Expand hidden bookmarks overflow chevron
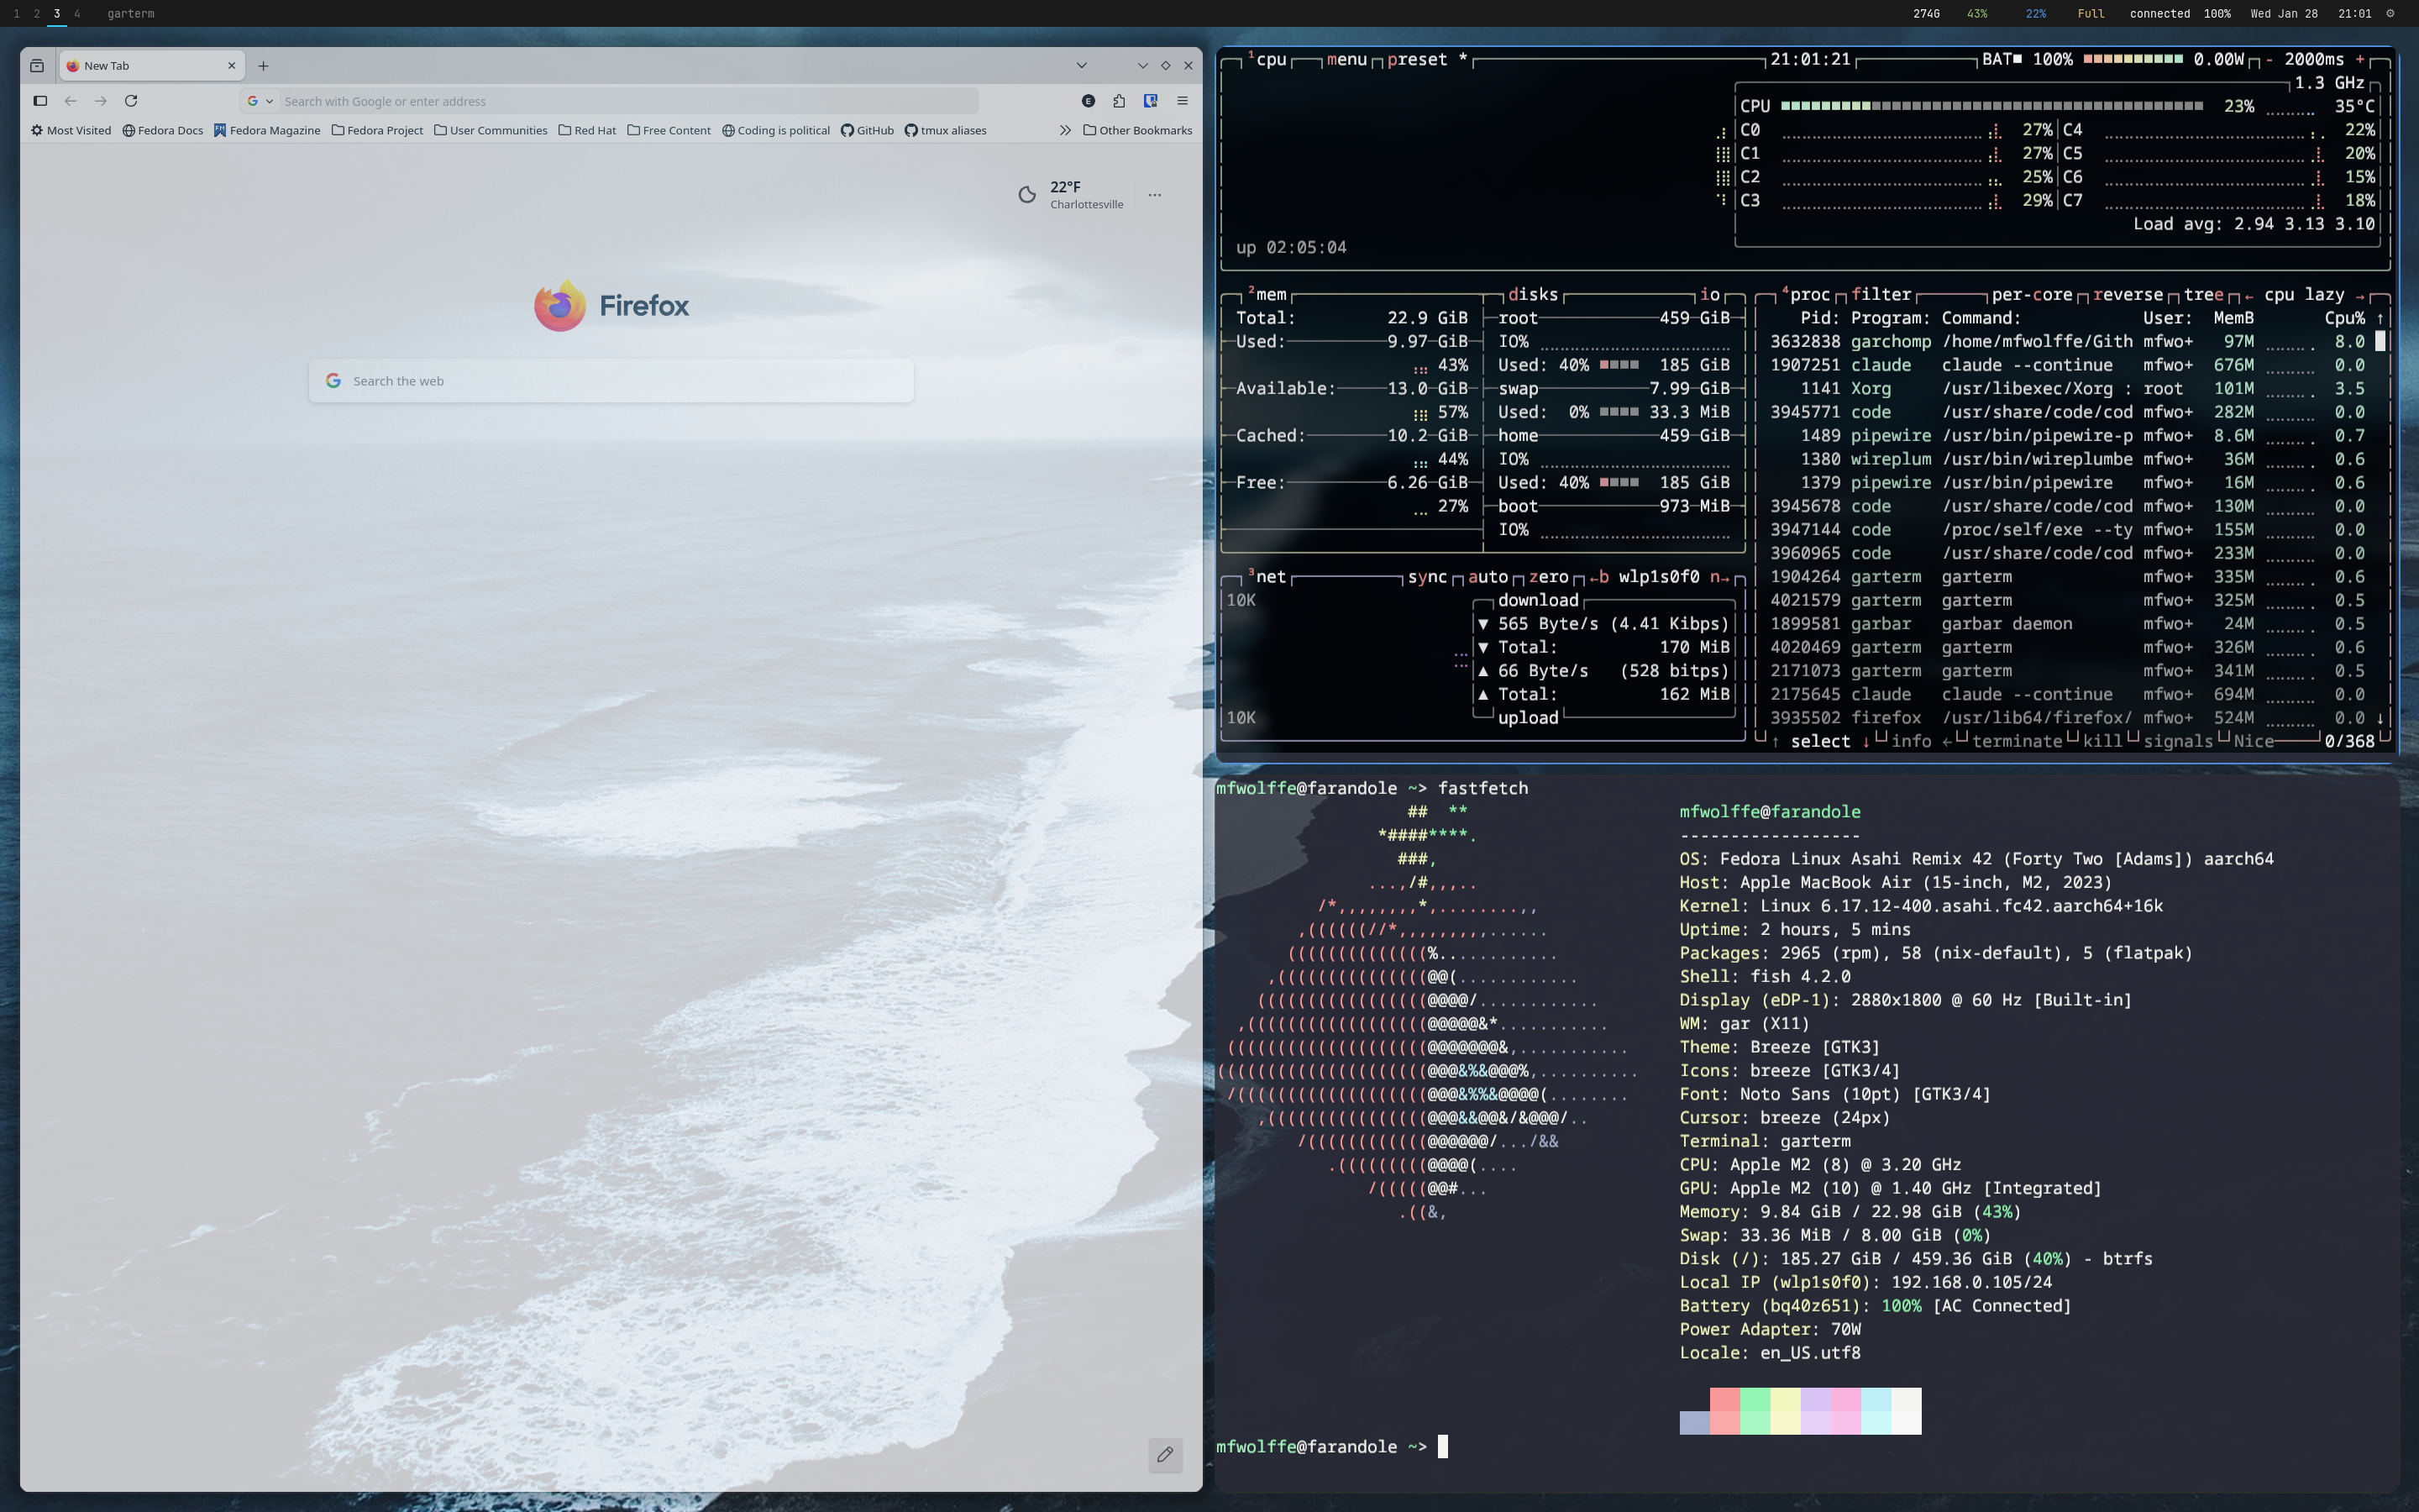Viewport: 2419px width, 1512px height. tap(1064, 130)
